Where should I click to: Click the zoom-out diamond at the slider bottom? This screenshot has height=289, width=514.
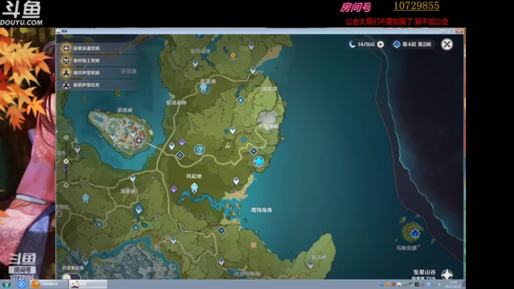66,185
